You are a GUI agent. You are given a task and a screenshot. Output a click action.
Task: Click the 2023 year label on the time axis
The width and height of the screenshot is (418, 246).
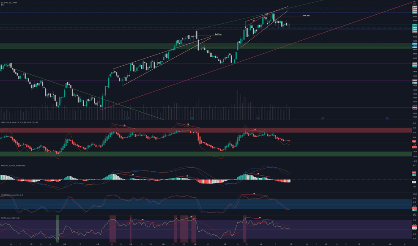164,244
